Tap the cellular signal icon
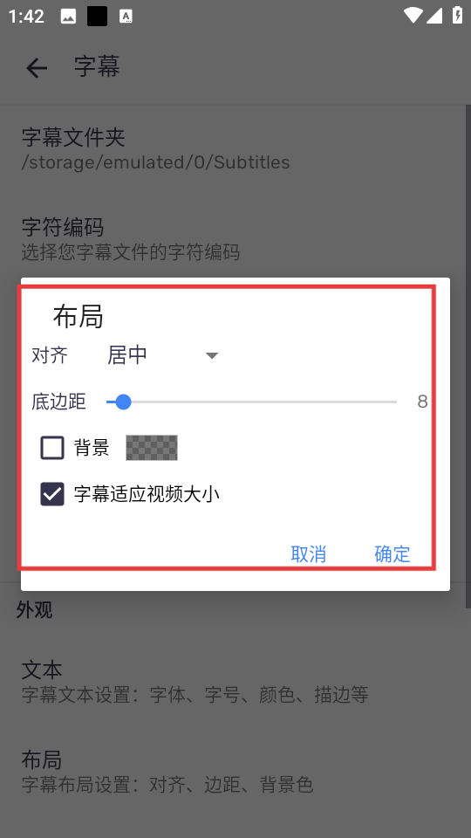This screenshot has width=471, height=838. (x=434, y=16)
